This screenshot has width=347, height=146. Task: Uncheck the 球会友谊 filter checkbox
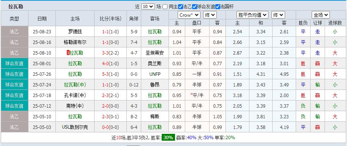(x=194, y=7)
